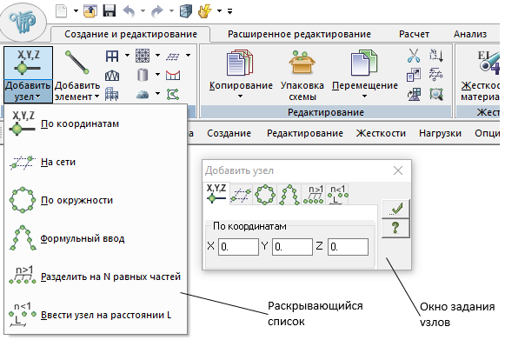The height and width of the screenshot is (340, 505).
Task: Switch to formula input tab in dialog
Action: (x=289, y=195)
